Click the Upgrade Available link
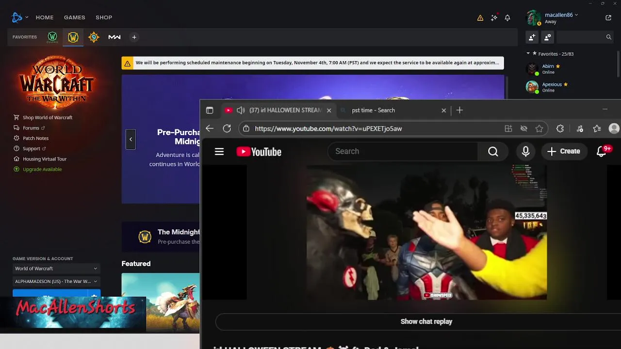Image resolution: width=621 pixels, height=349 pixels. [x=37, y=169]
